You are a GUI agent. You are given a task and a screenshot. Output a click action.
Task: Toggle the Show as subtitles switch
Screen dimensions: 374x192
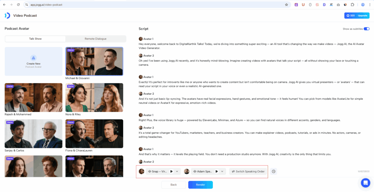tap(366, 29)
